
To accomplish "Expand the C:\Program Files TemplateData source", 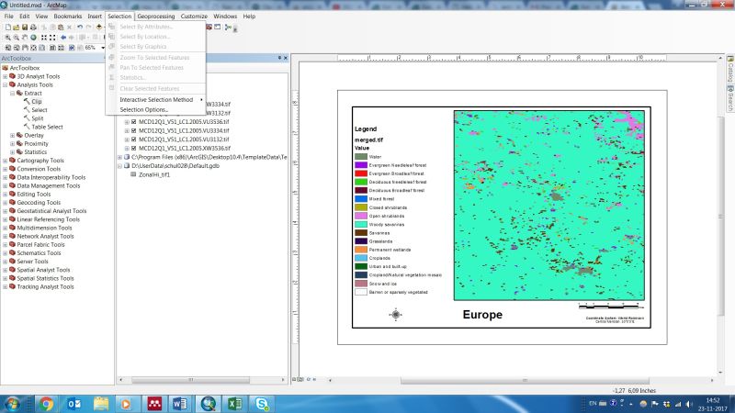I will [x=120, y=157].
